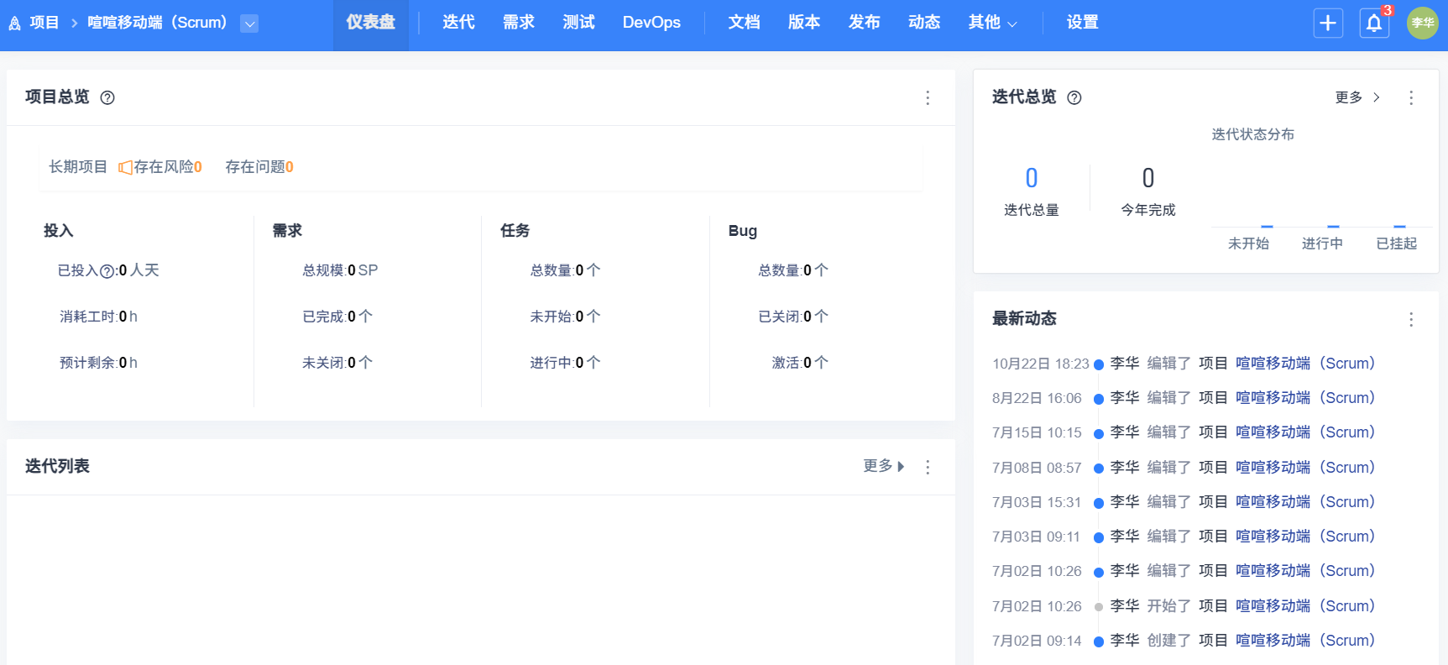Click help icon next to 项目总览

pos(107,97)
